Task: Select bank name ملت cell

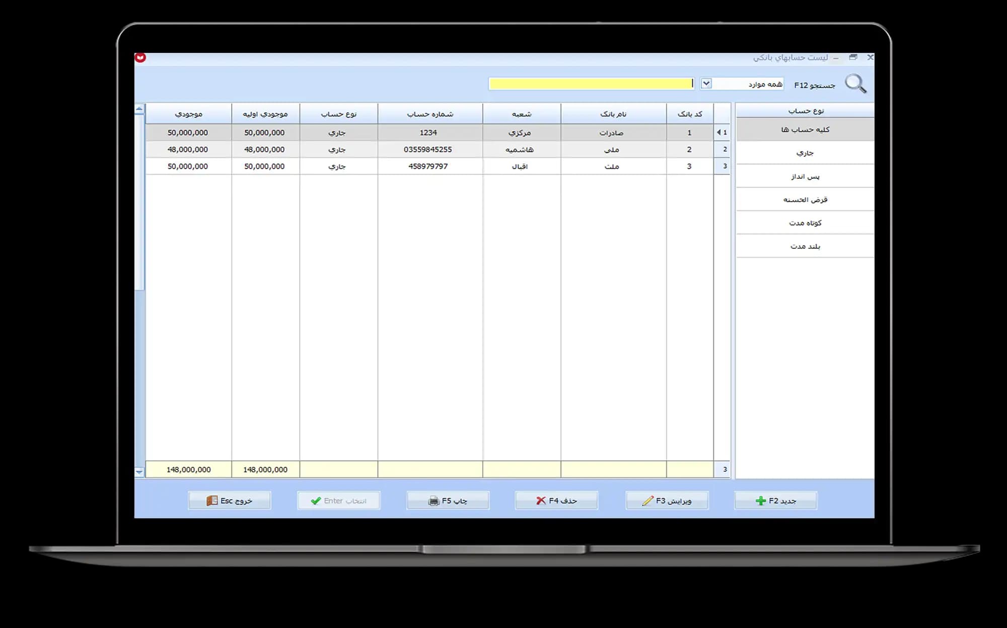Action: tap(613, 166)
